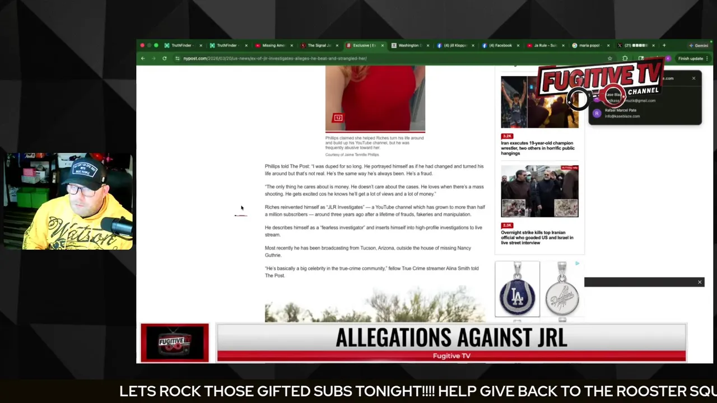Switch to the jill Kloppe Facebook tab
717x403 pixels.
(455, 45)
